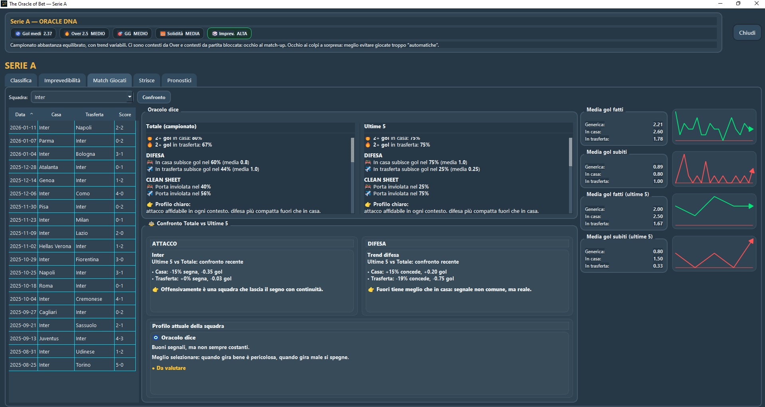765x407 pixels.
Task: Click the away icon beside 'In trasferta subisce gol'
Action: pyautogui.click(x=150, y=169)
